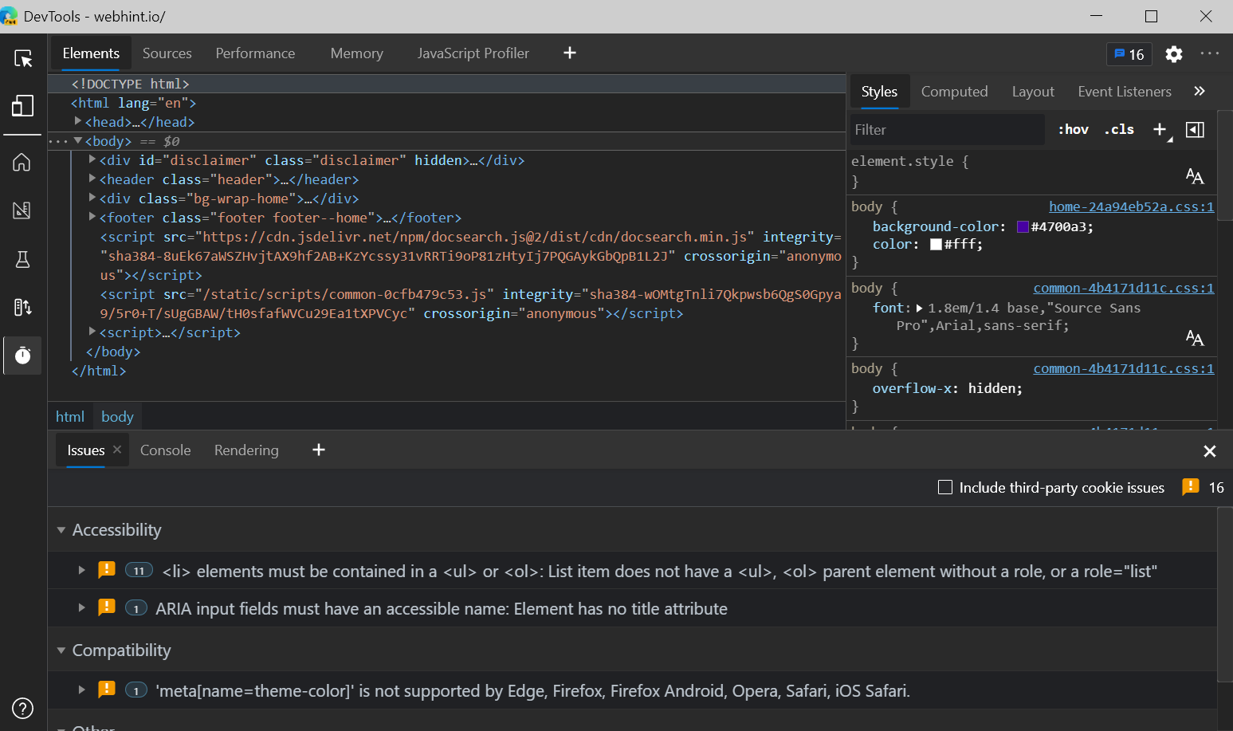
Task: Open the Computed styles tab
Action: pyautogui.click(x=954, y=92)
